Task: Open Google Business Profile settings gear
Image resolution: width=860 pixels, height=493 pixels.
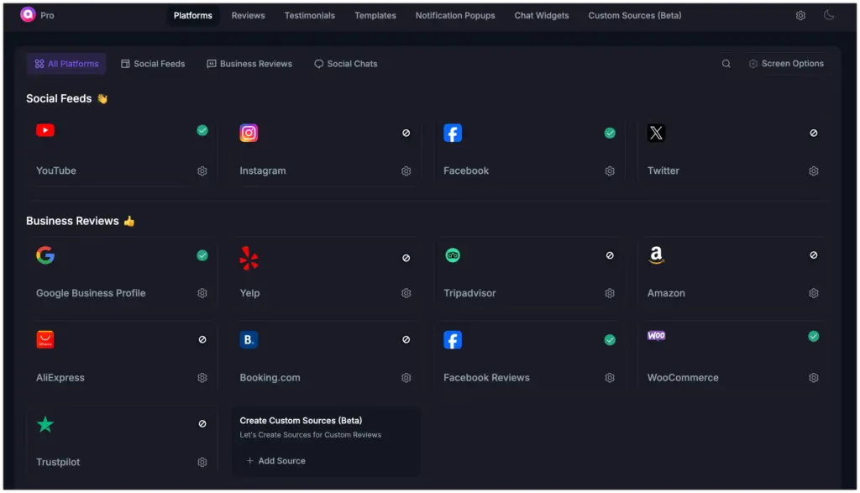Action: 202,293
